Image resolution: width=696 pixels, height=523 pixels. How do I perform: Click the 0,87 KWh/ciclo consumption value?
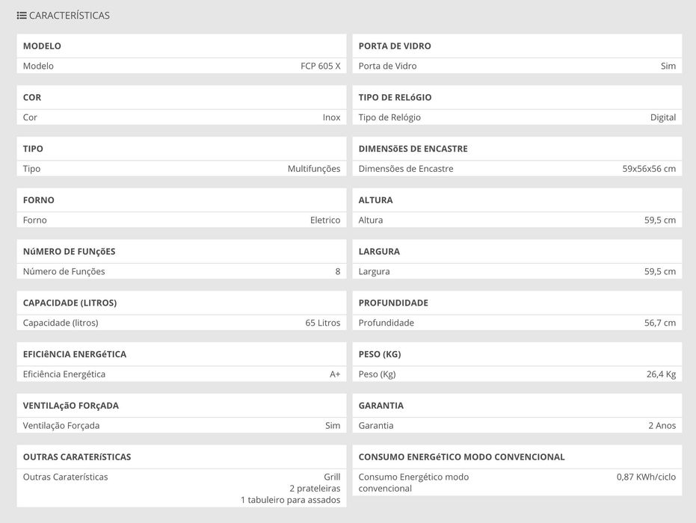646,477
